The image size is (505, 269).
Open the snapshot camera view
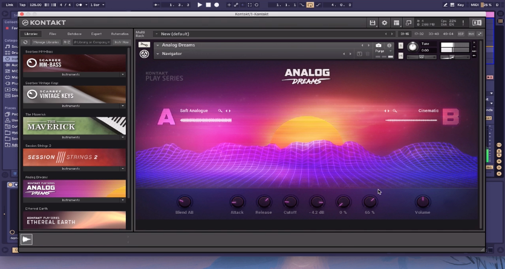tap(379, 45)
